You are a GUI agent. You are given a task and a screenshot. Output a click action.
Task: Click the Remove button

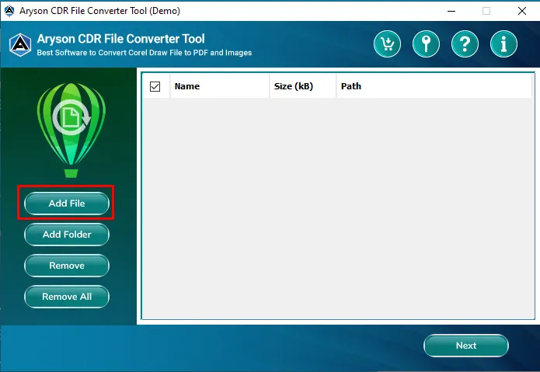click(67, 266)
